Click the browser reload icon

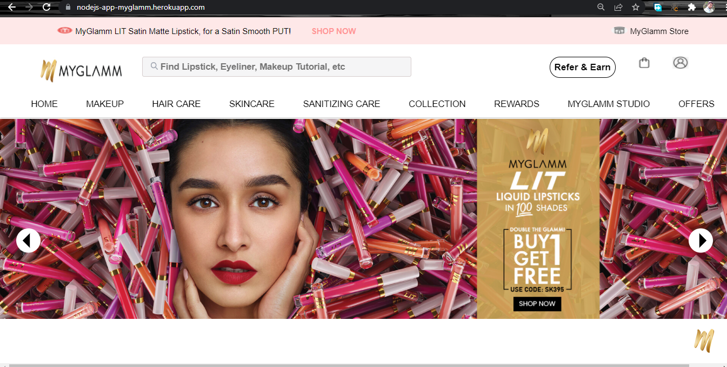coord(46,7)
